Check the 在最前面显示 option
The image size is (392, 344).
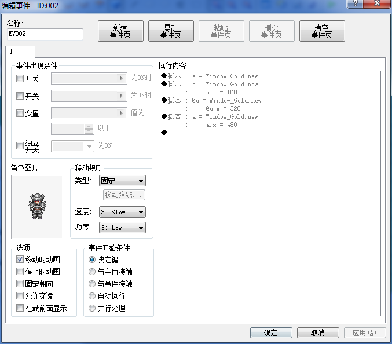tap(20, 308)
